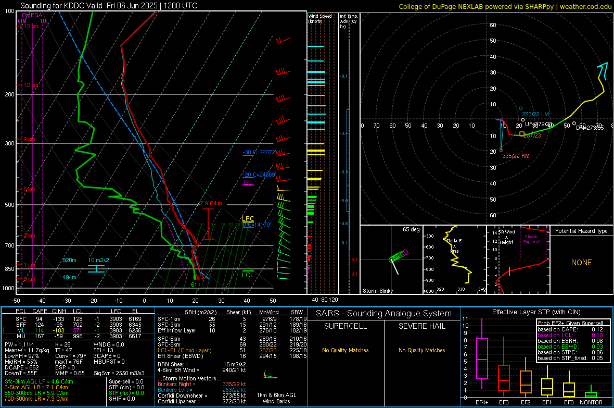Click the '12 km' height label
This screenshot has width=614, height=408.
tap(31, 85)
